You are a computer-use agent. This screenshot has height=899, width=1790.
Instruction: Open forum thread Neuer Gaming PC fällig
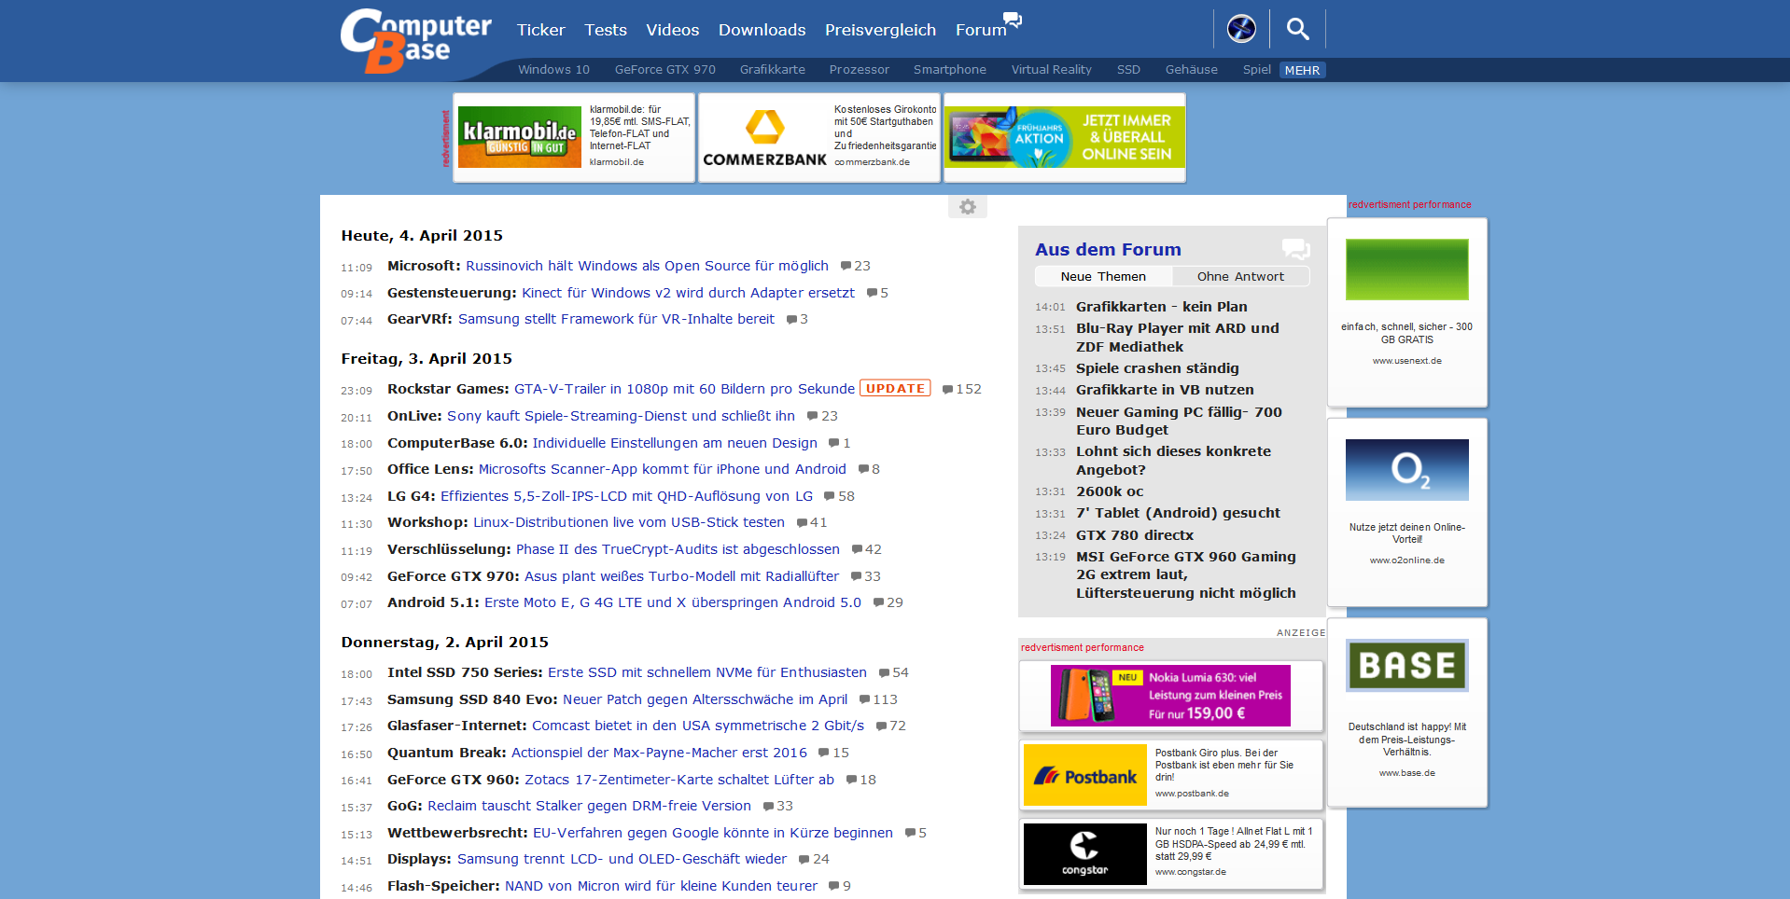[1179, 421]
